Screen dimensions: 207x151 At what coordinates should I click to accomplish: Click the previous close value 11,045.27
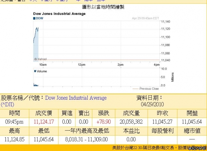tap(162, 122)
